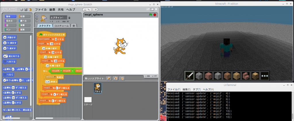Select the wooden planks block in hotbar
Viewport: 294px width, 121px height.
(x=236, y=76)
